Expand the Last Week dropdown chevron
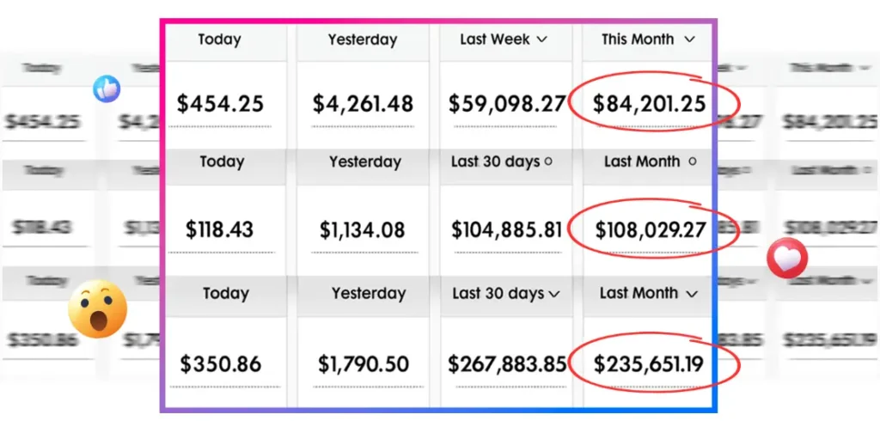 541,40
